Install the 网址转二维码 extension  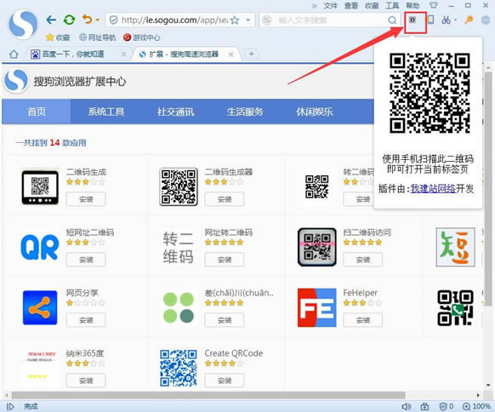click(225, 260)
